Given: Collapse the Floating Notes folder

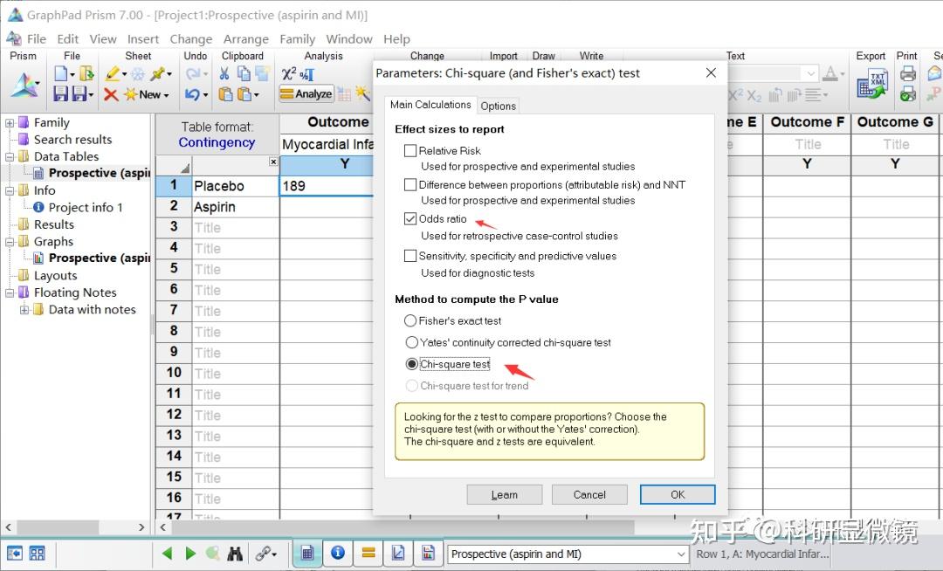Looking at the screenshot, I should (x=10, y=292).
